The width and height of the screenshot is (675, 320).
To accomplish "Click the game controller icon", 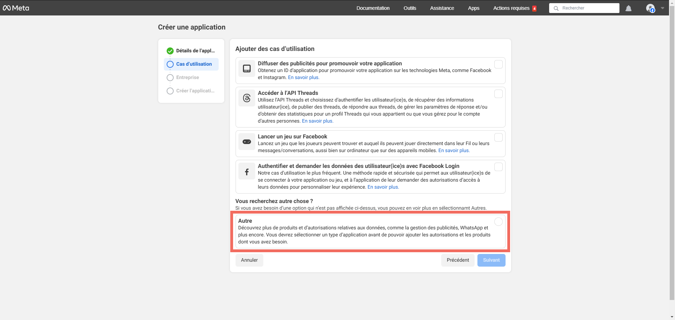I will coord(247,142).
